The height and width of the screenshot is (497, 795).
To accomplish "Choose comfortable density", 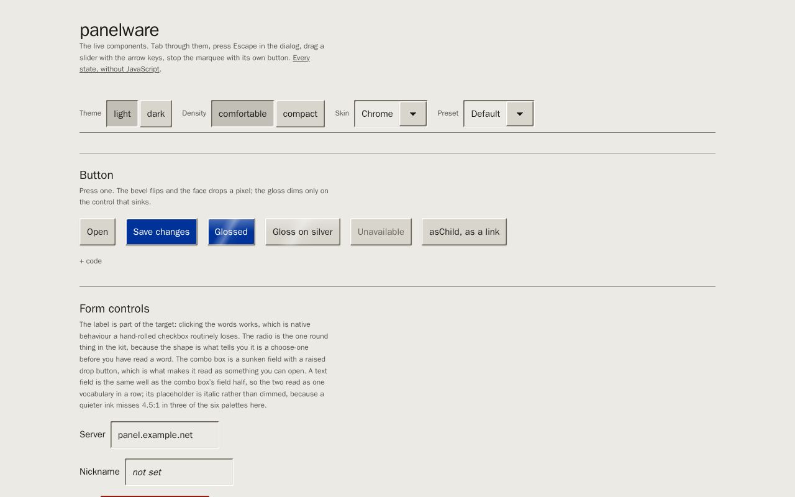I will click(x=242, y=114).
